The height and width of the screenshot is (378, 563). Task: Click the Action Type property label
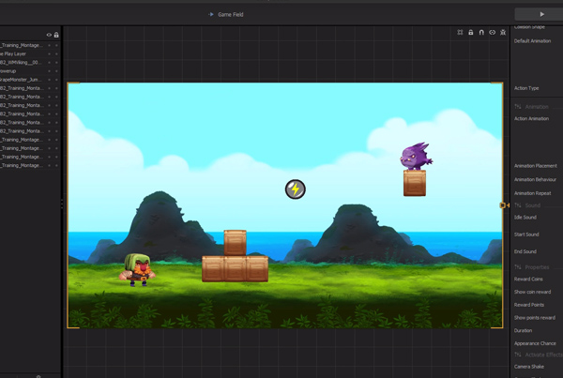(x=526, y=88)
